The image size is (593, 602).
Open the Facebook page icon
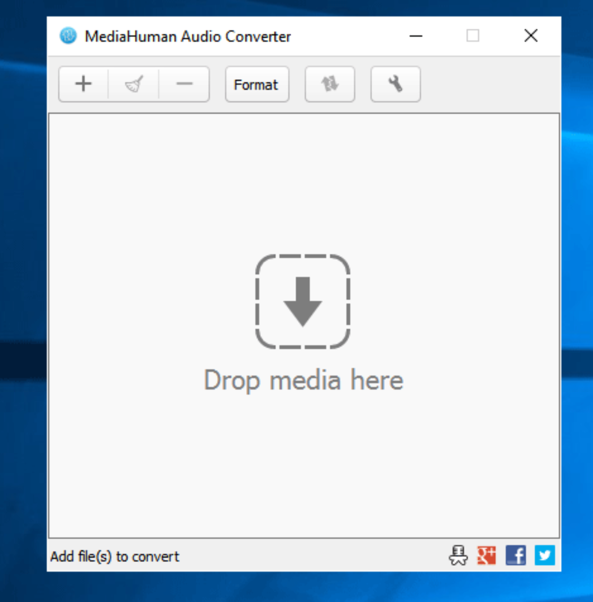(x=516, y=556)
